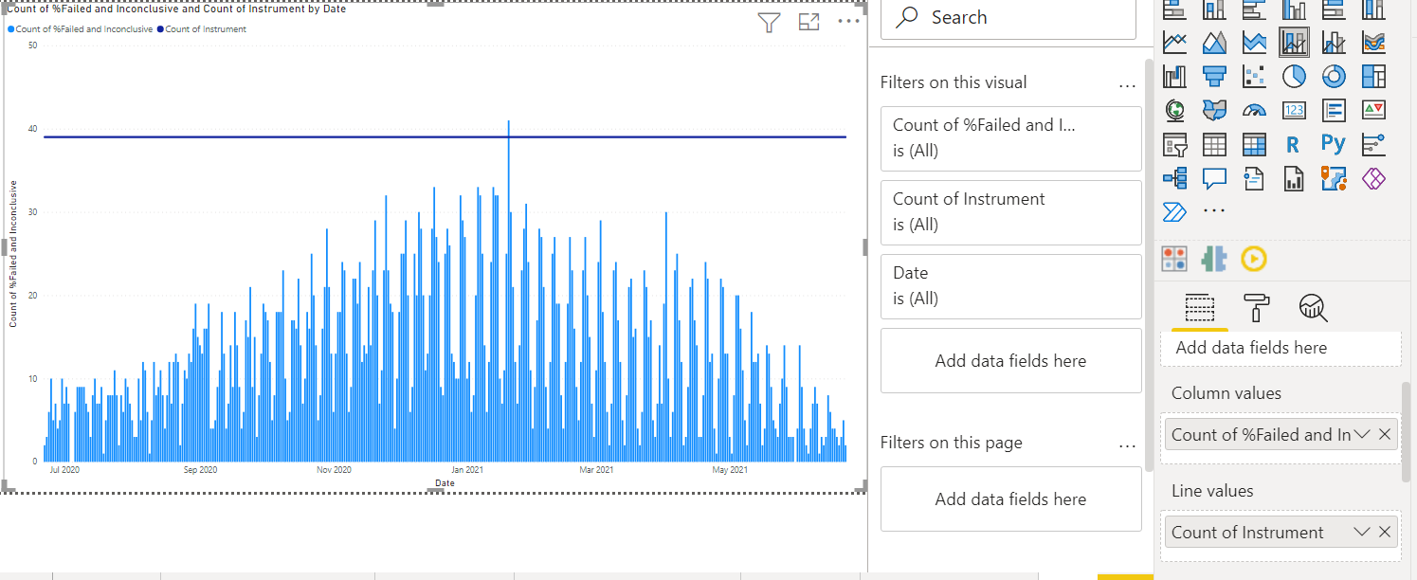Expand the Count of Instrument filter card
This screenshot has width=1417, height=580.
click(x=1011, y=212)
